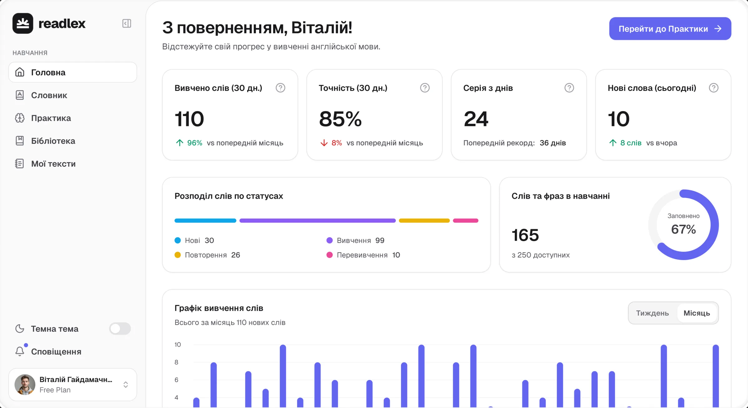Open the Мої тексти menu item
Screen dimensions: 748x408
tap(73, 163)
